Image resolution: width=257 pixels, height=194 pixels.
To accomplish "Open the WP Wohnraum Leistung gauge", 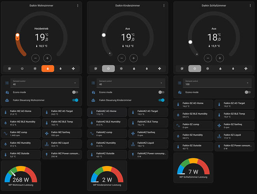I will tap(21, 176).
